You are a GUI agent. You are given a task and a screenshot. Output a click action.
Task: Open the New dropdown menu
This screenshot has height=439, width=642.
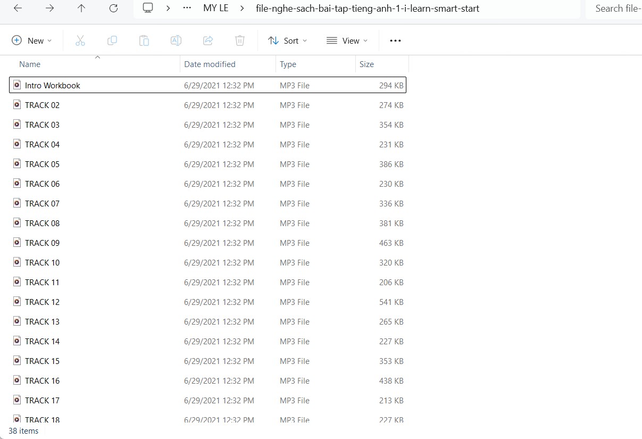point(32,40)
